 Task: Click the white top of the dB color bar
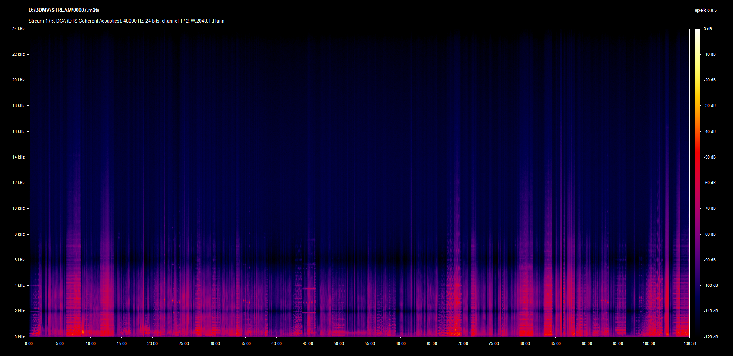point(697,31)
